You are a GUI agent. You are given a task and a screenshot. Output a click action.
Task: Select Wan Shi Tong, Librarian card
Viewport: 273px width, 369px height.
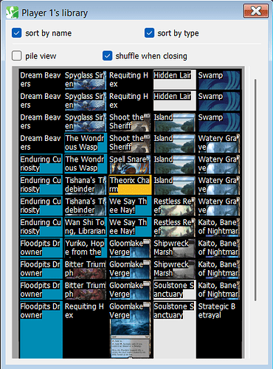click(x=86, y=227)
